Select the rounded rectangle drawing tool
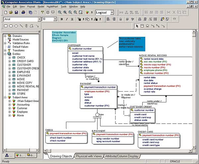Image resolution: width=199 pixels, height=164 pixels. coord(11,26)
